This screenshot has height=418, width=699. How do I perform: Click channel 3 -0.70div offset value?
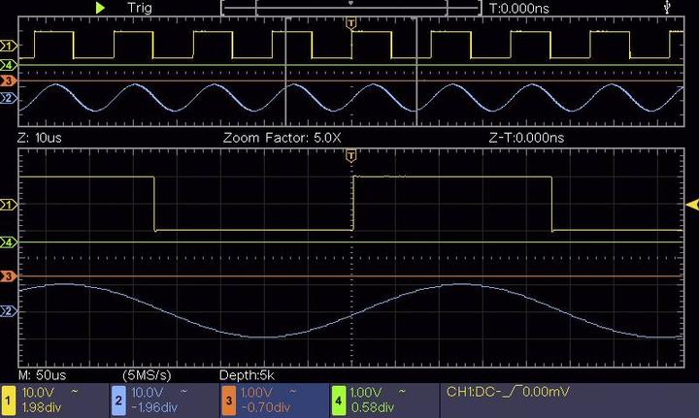(x=266, y=407)
